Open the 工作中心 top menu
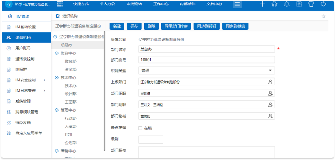Viewport: 335px width, 160px height. click(161, 4)
